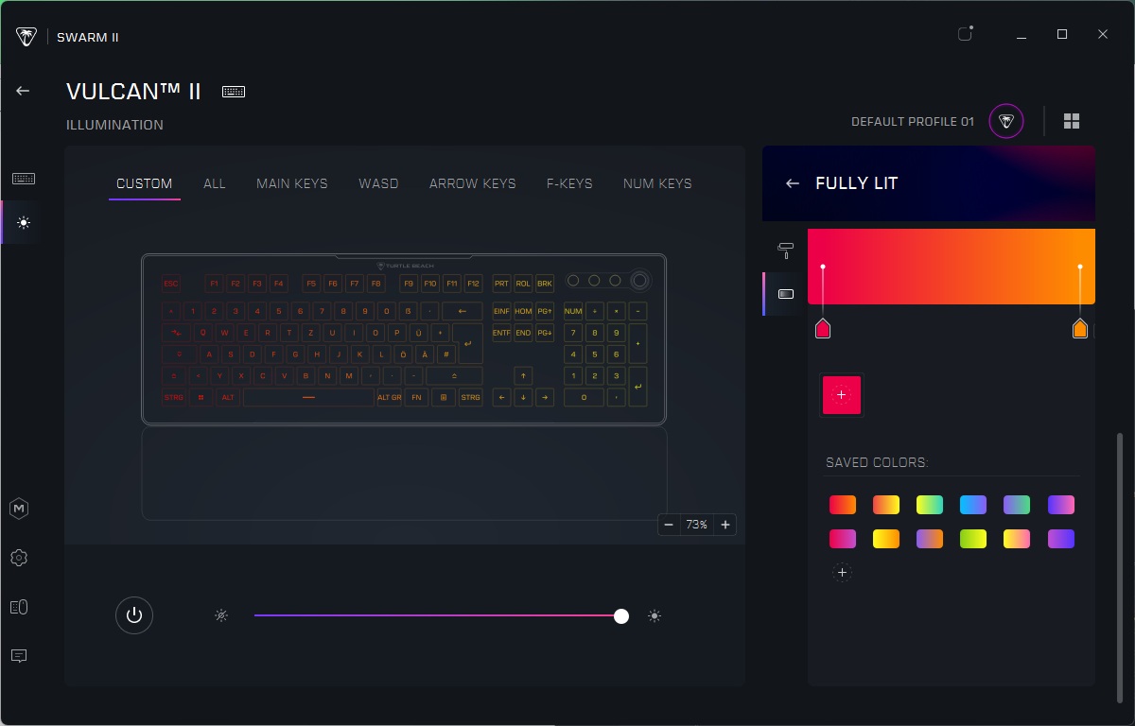Select the up arrow key
This screenshot has height=726, width=1135.
(x=523, y=375)
